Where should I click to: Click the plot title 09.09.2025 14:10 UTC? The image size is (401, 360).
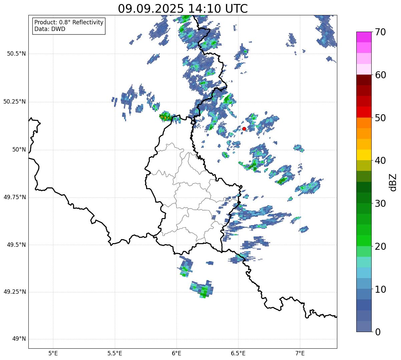click(x=183, y=9)
